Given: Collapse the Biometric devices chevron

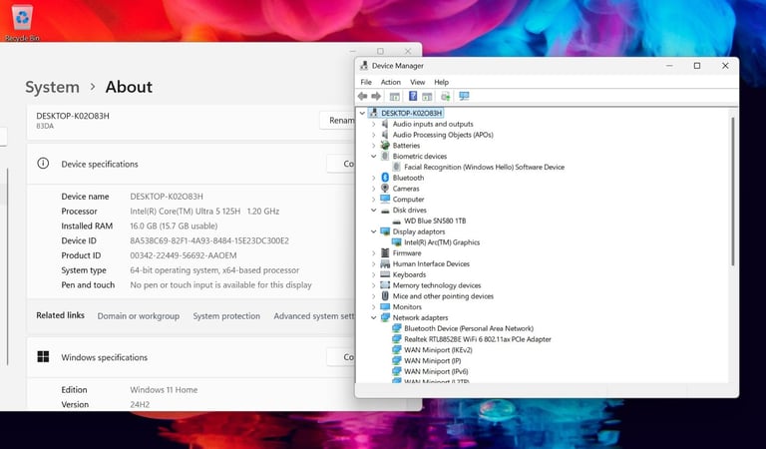Looking at the screenshot, I should pyautogui.click(x=374, y=156).
